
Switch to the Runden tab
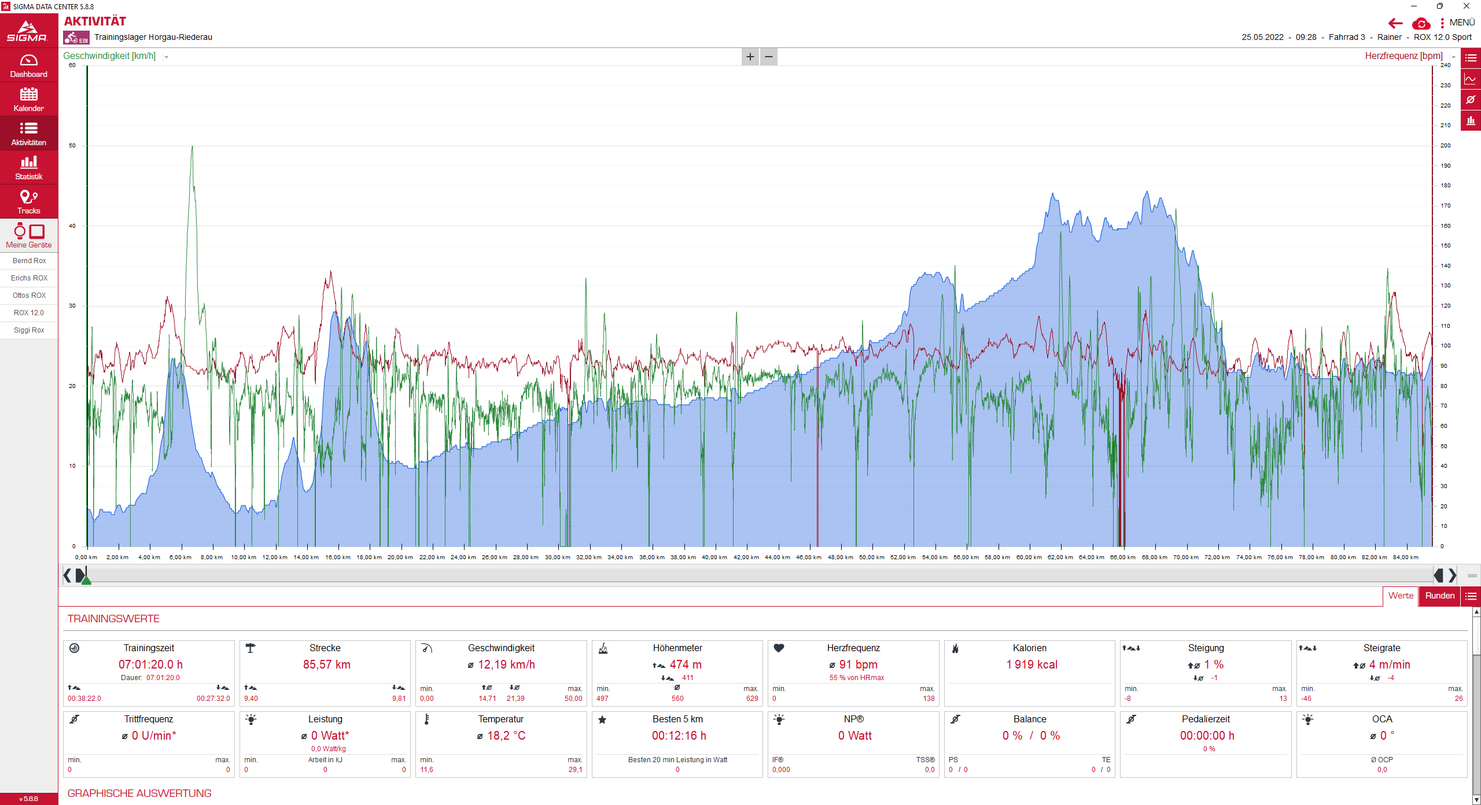coord(1439,596)
